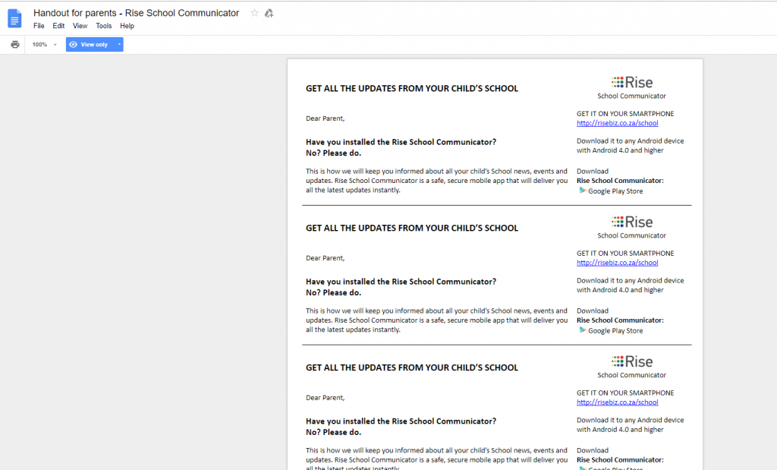Click first 'Have you installed' bold line
This screenshot has height=470, width=777.
point(401,142)
